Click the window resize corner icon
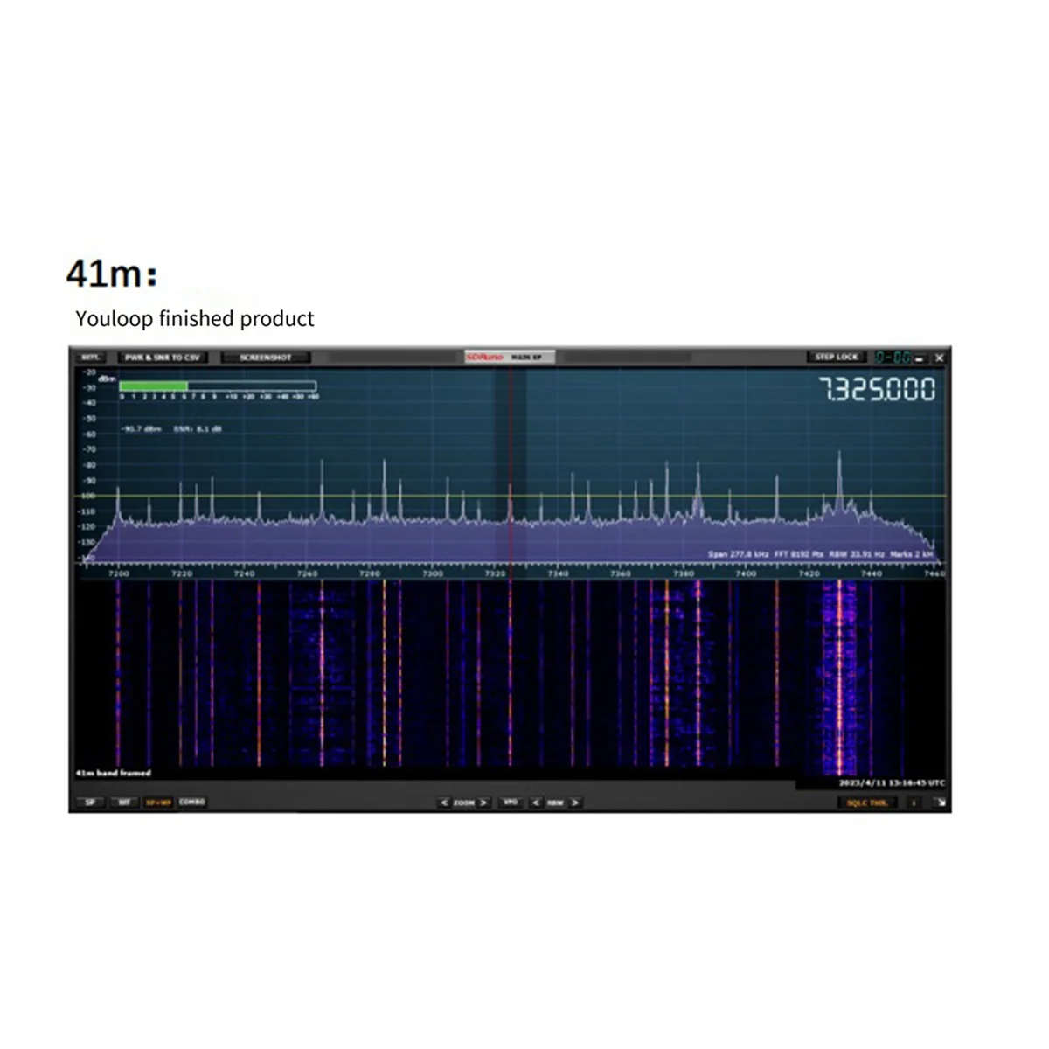The height and width of the screenshot is (1049, 1049). click(x=941, y=802)
